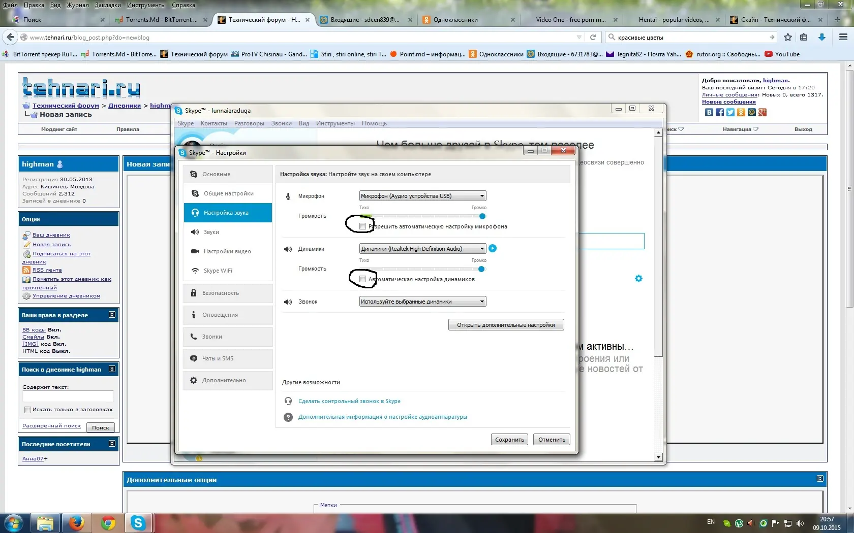Share via the Twitter icon

730,112
